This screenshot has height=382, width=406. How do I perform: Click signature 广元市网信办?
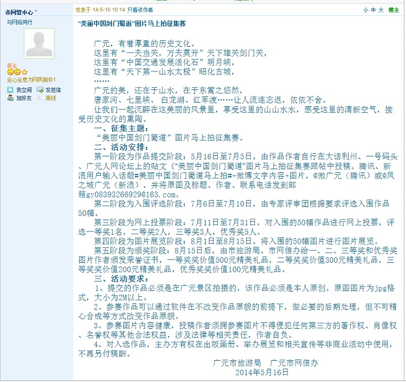(x=294, y=363)
